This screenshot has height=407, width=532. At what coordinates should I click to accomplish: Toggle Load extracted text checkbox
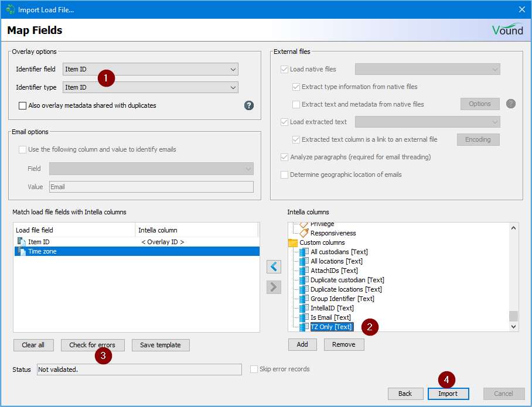coord(284,122)
